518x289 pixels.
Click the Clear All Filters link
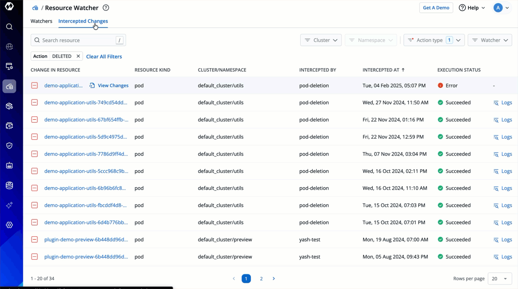104,56
